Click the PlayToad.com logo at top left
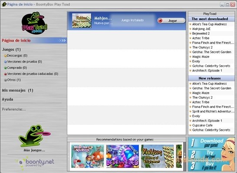The image size is (237, 173). (34, 23)
